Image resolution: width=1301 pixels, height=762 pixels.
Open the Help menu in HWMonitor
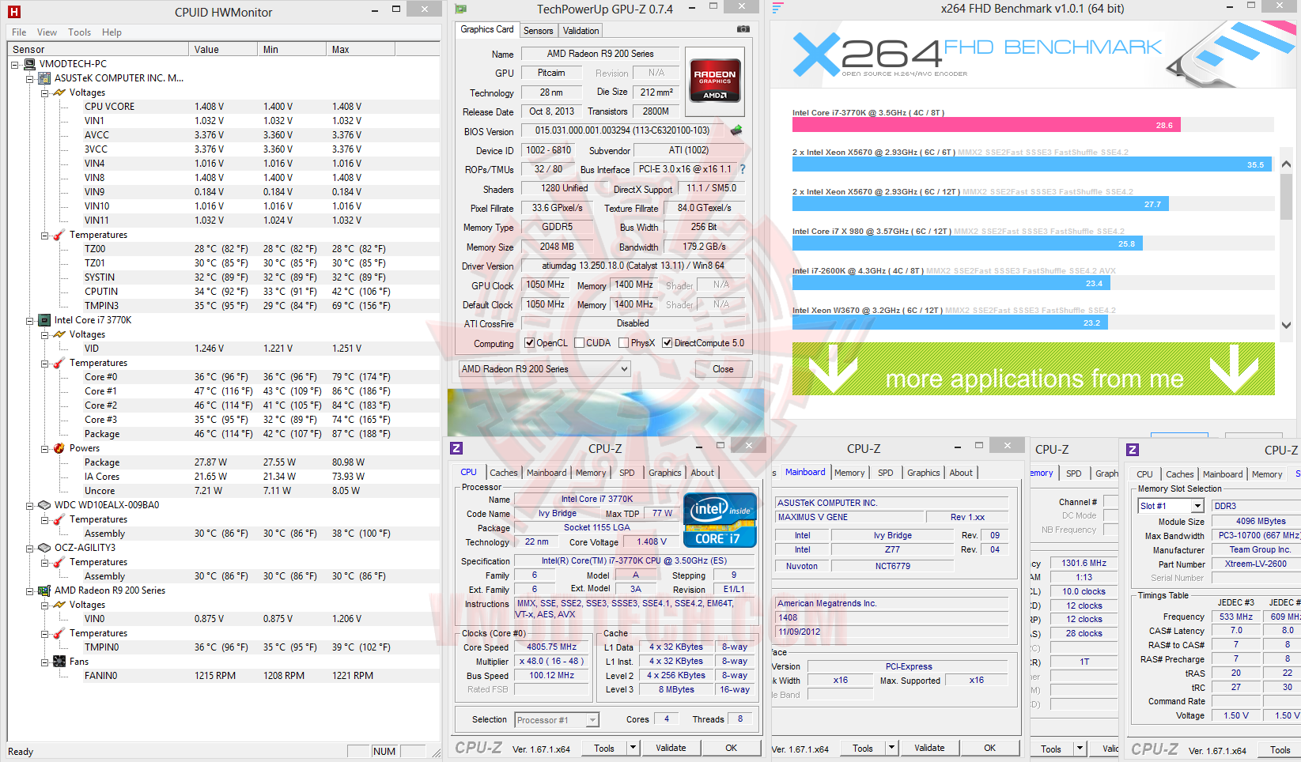[112, 32]
